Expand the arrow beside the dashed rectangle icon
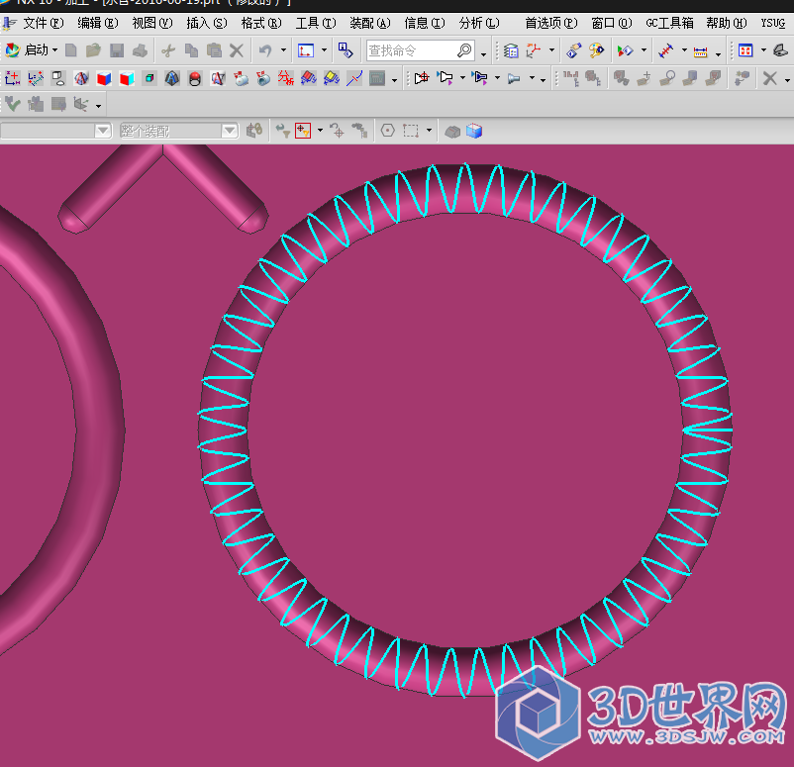794x767 pixels. tap(429, 131)
